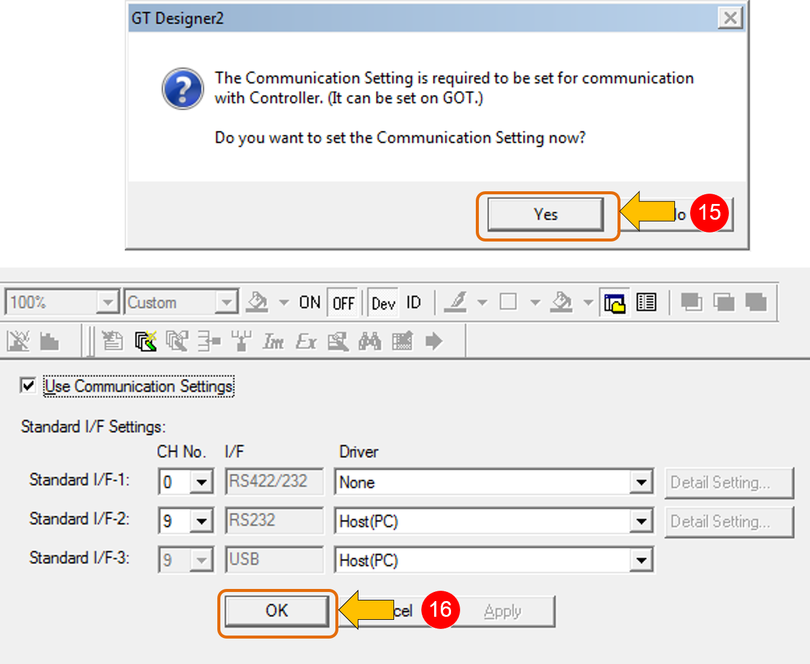Click the second paint bucket icon
The image size is (810, 664).
tap(561, 302)
